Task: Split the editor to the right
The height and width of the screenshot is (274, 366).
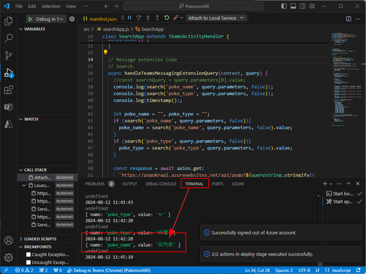Action: [x=348, y=19]
